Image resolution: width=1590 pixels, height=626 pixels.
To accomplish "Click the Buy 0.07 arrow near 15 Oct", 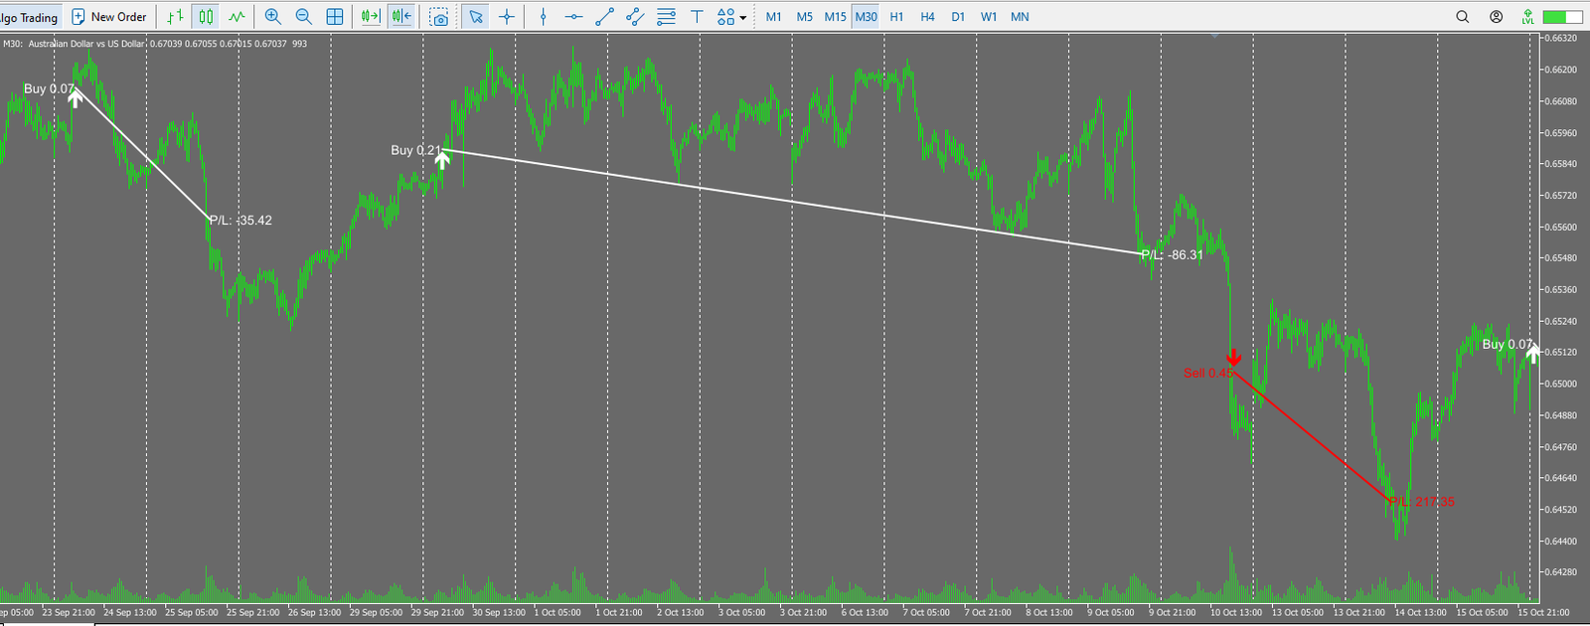I will (x=1533, y=353).
